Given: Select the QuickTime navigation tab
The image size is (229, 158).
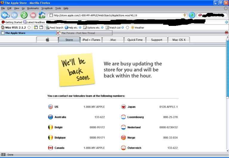Looking at the screenshot, I should pos(135,40).
